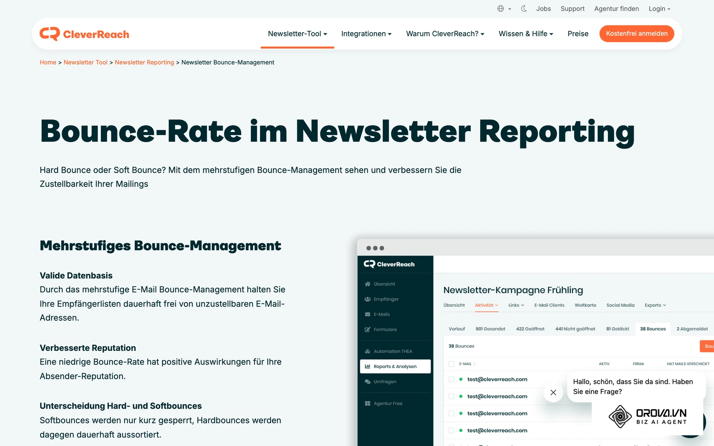Switch to E-Mail Clients tab

pos(549,306)
